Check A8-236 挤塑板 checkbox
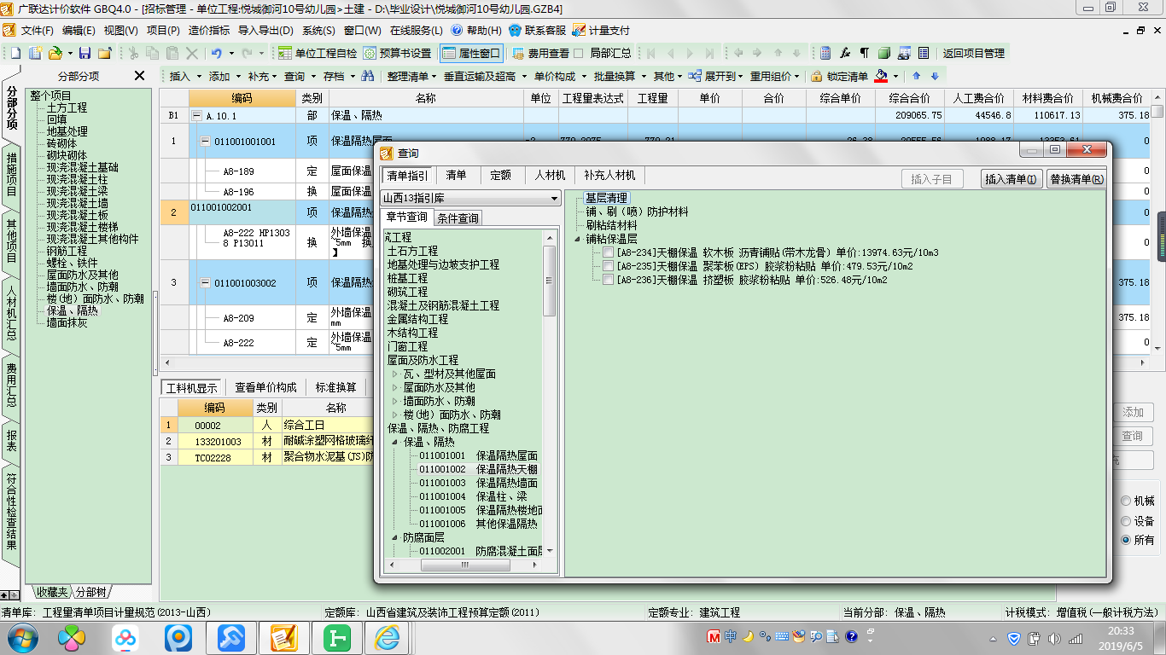This screenshot has height=655, width=1166. [x=607, y=280]
